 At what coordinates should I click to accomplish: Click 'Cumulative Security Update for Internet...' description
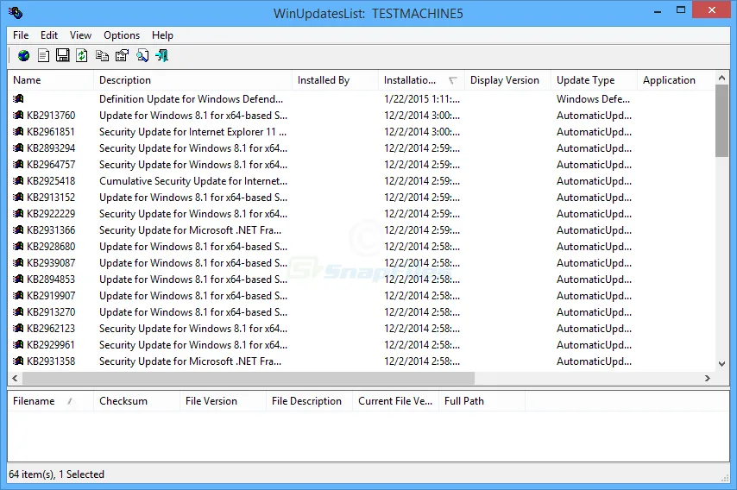tap(193, 181)
